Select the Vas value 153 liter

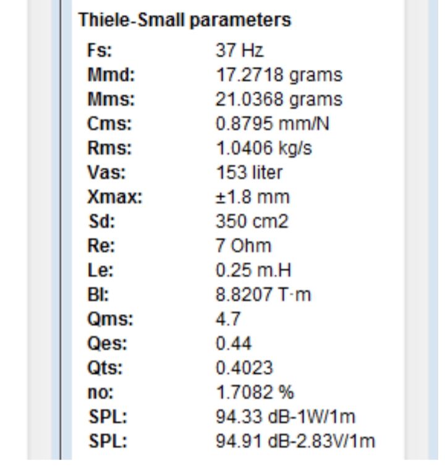point(249,173)
